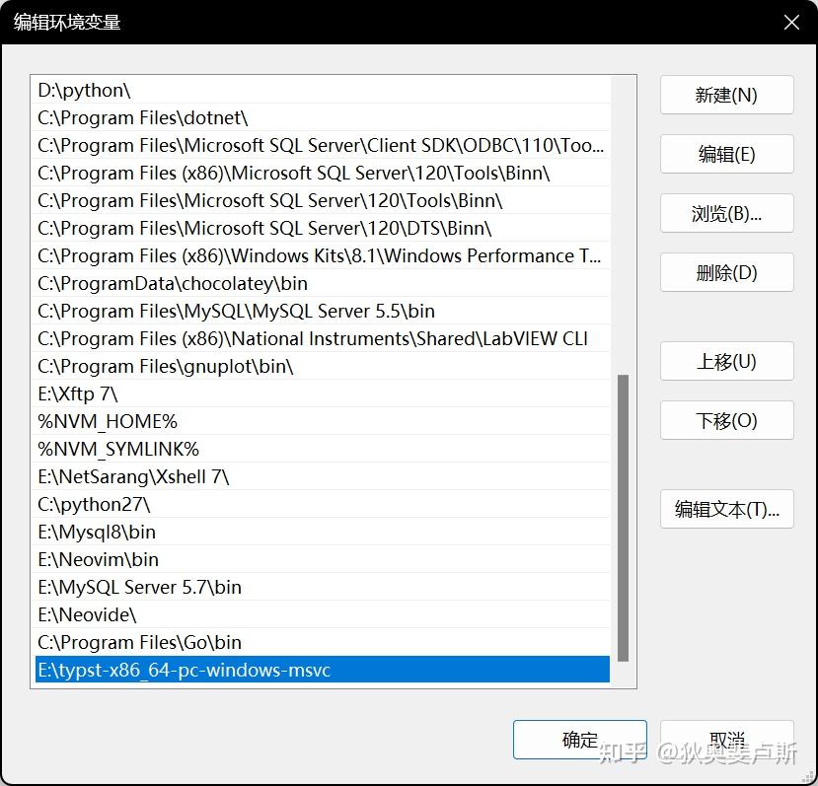This screenshot has height=786, width=818.
Task: Click 上移(U) to move entry up
Action: point(726,361)
